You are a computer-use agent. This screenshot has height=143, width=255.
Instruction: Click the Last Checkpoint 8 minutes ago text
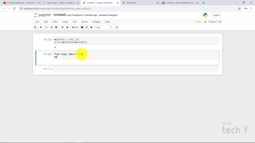click(x=82, y=15)
